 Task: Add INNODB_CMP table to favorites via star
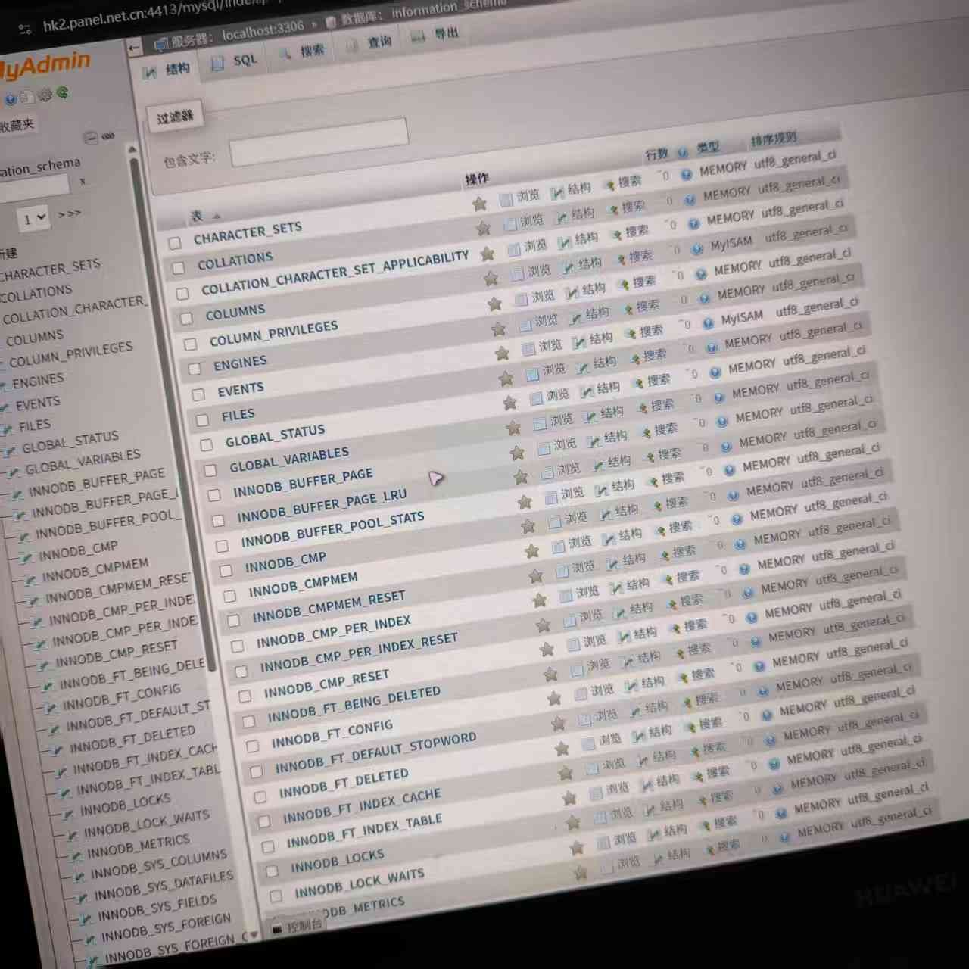pyautogui.click(x=532, y=551)
